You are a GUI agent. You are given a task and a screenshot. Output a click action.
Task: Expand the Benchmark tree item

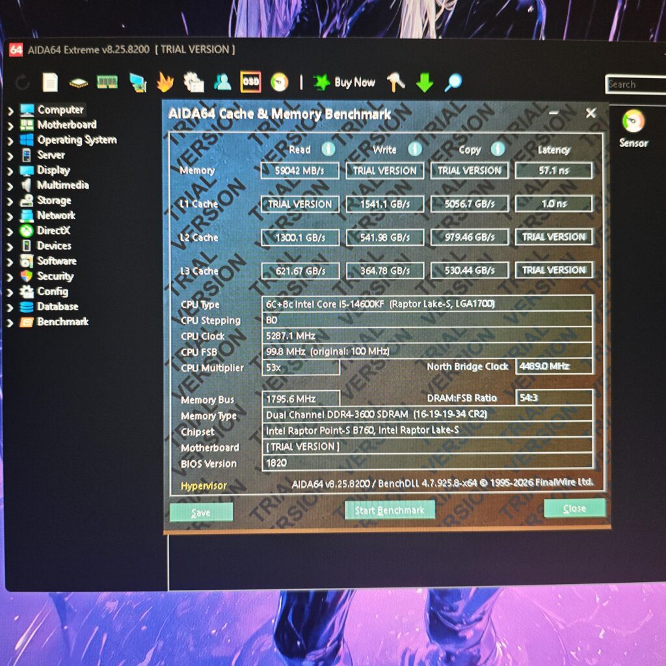click(12, 321)
